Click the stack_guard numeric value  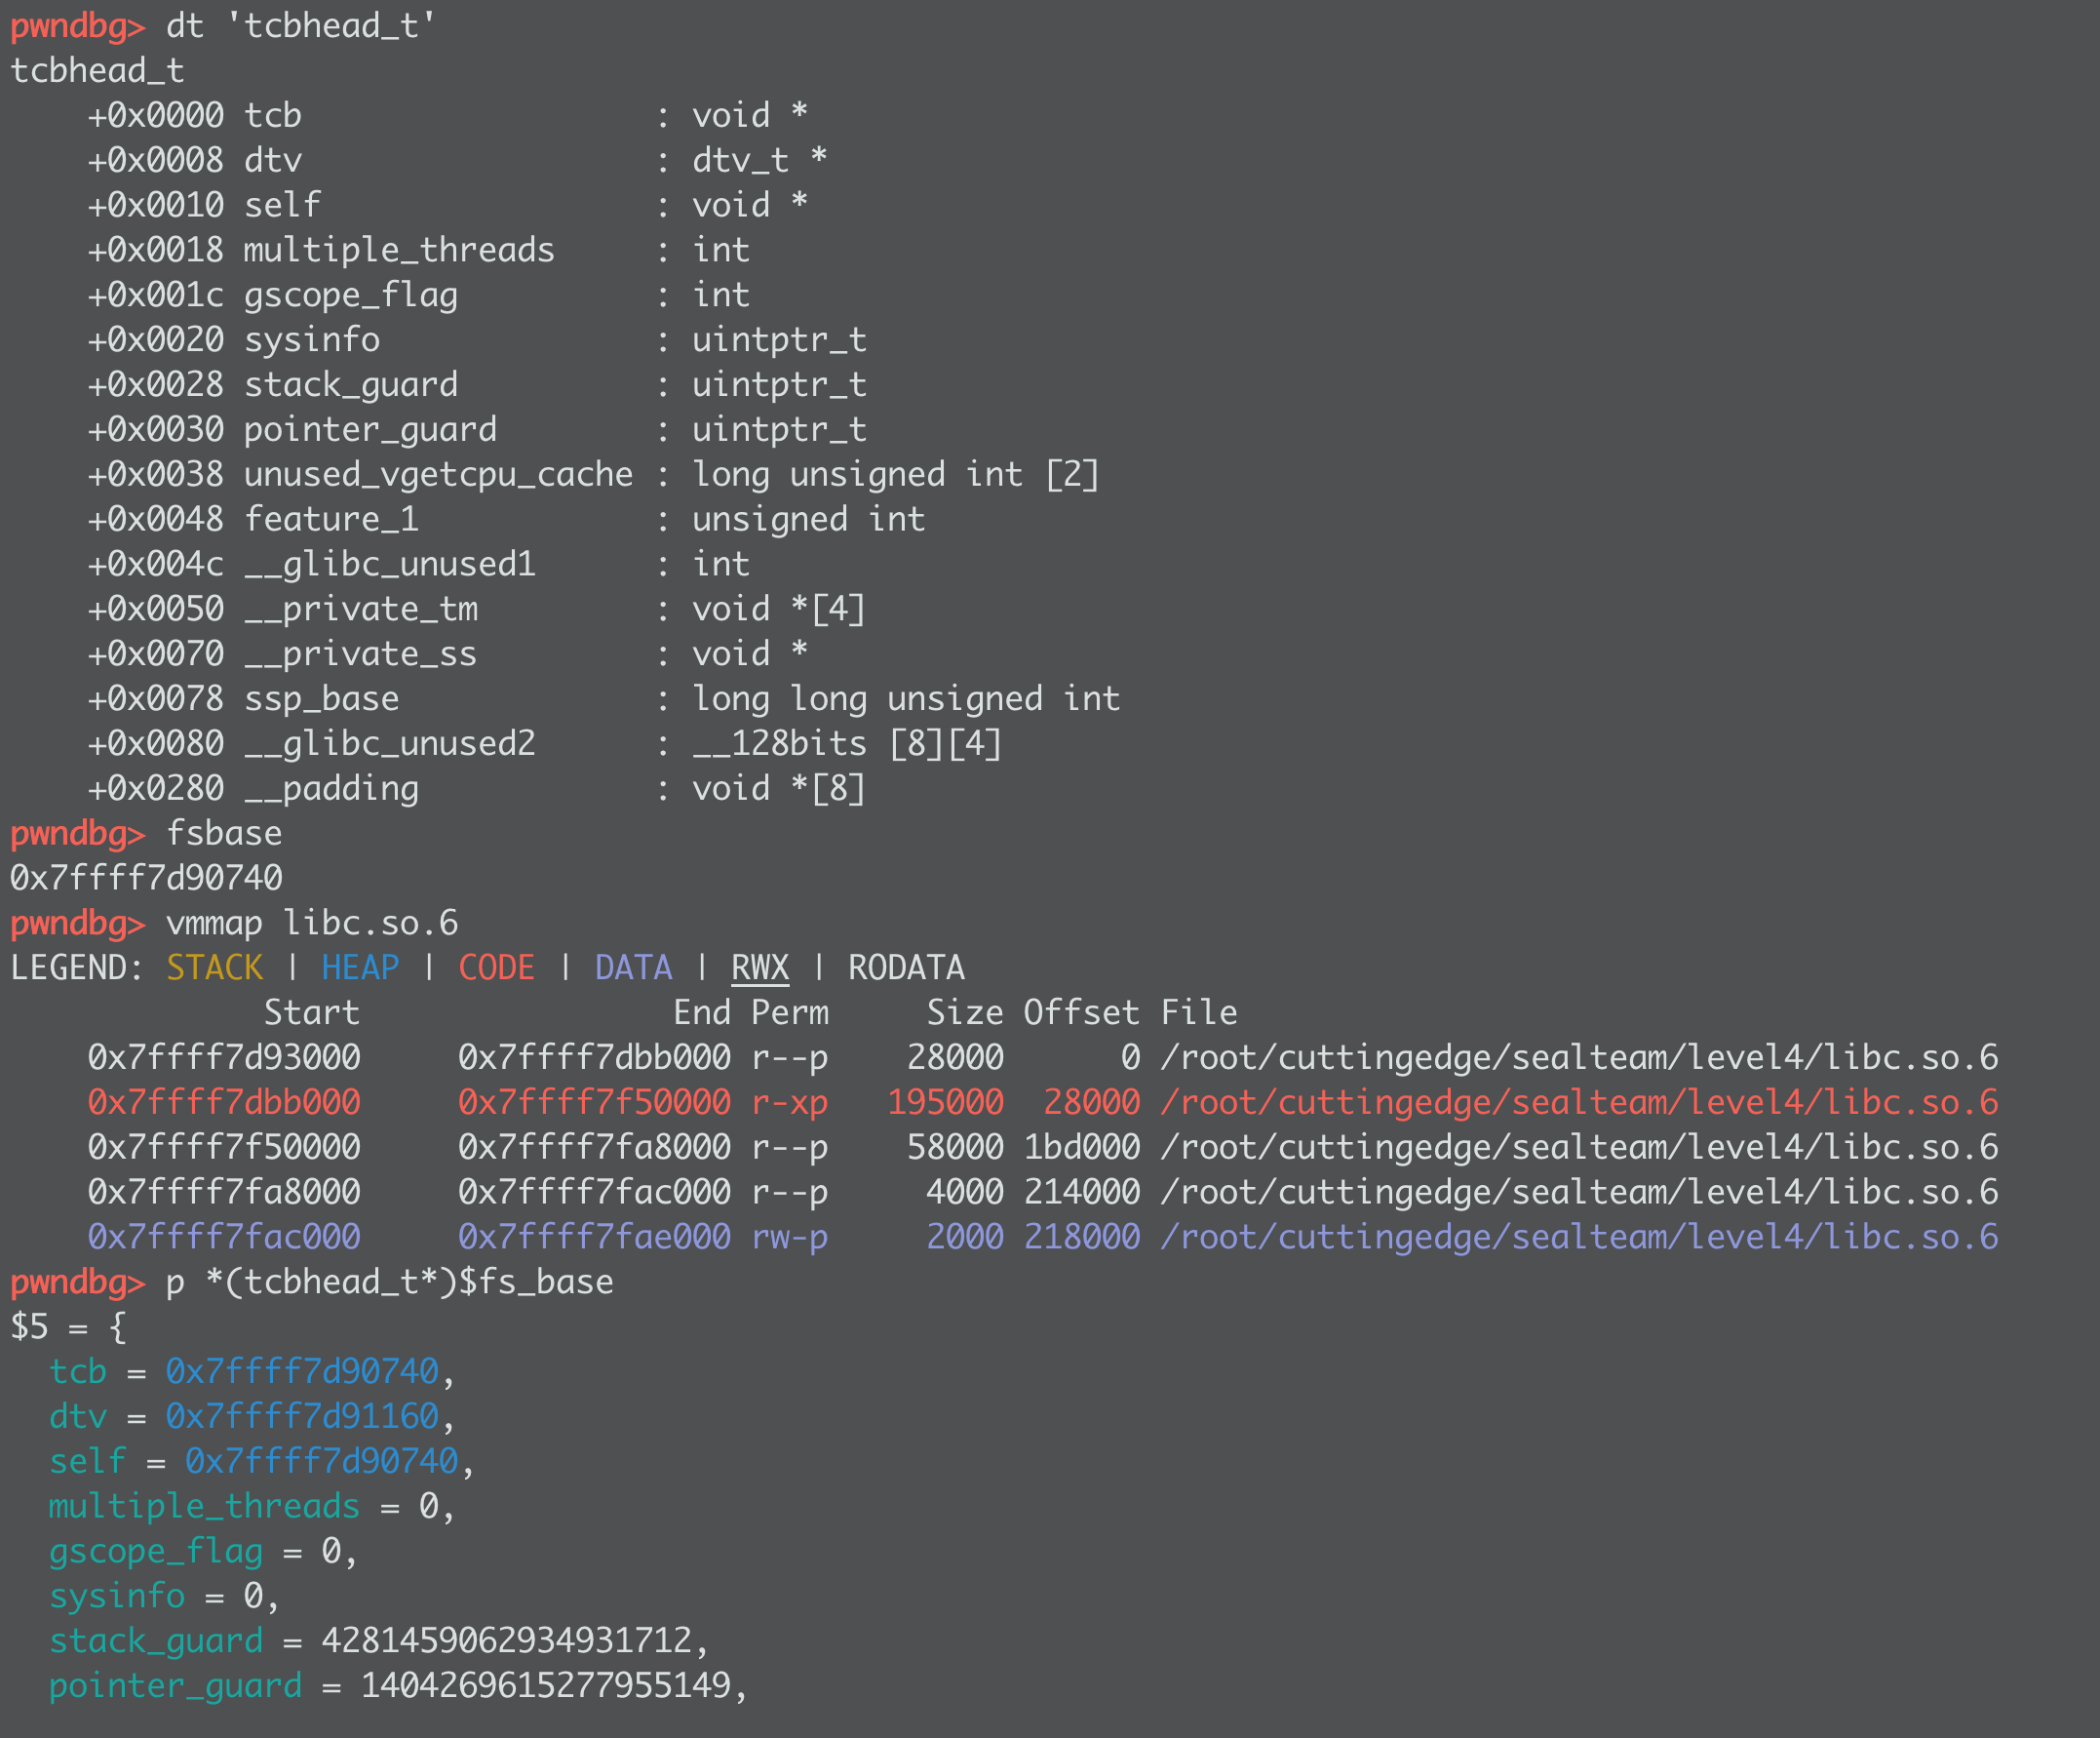tap(506, 1639)
